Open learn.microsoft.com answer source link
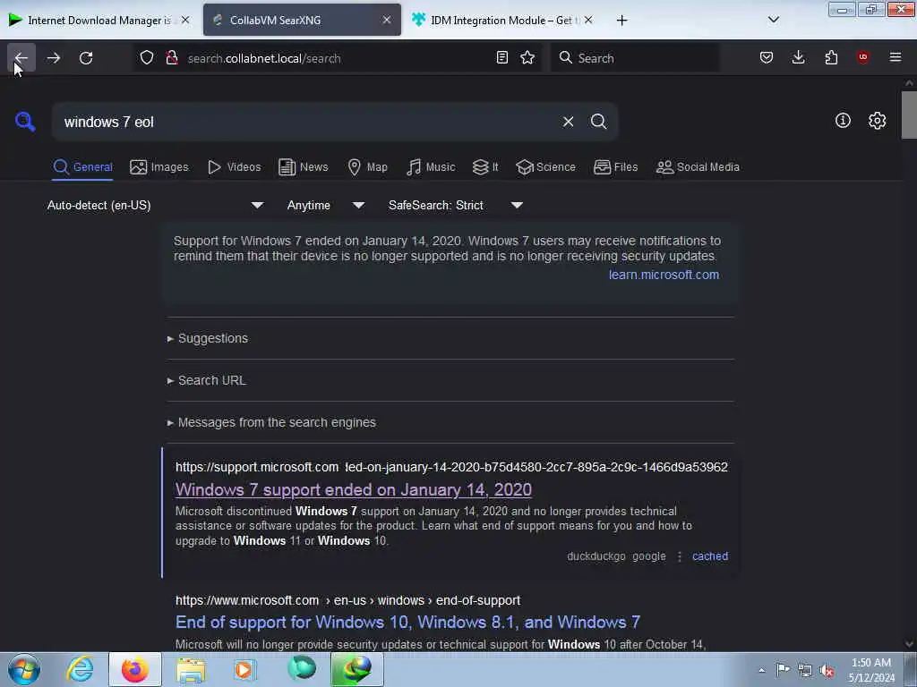This screenshot has height=687, width=917. [x=664, y=275]
